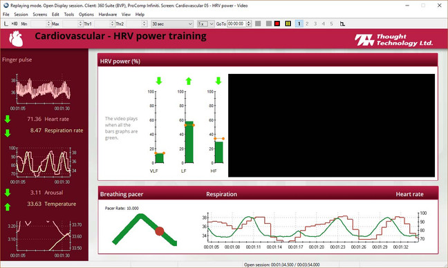Click the Thr1 threshold field
Image resolution: width=448 pixels, height=268 pixels.
(x=102, y=23)
